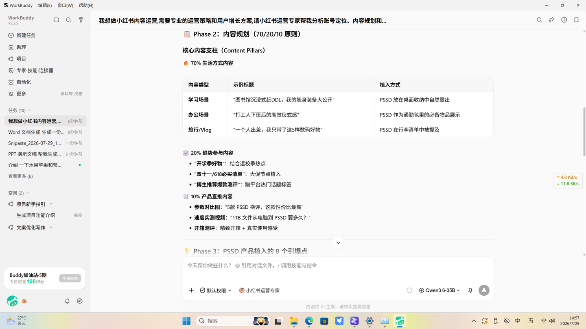Open the volume control in the tray

[x=552, y=321]
